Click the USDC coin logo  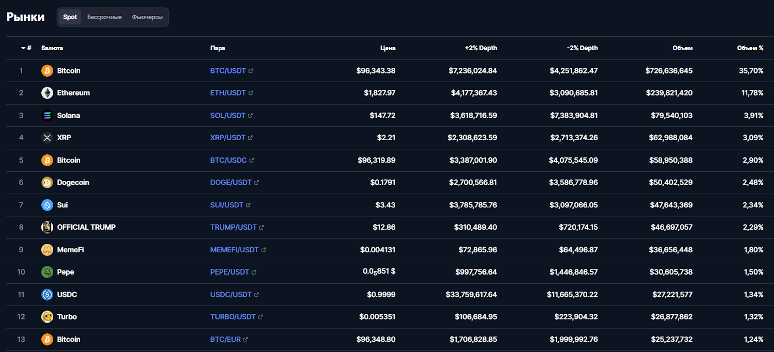[47, 294]
